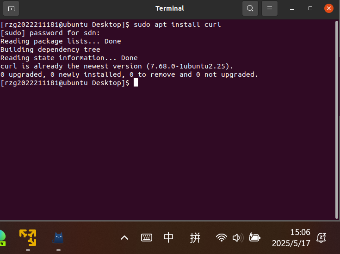Open a new terminal tab
This screenshot has height=254, width=340.
11,8
